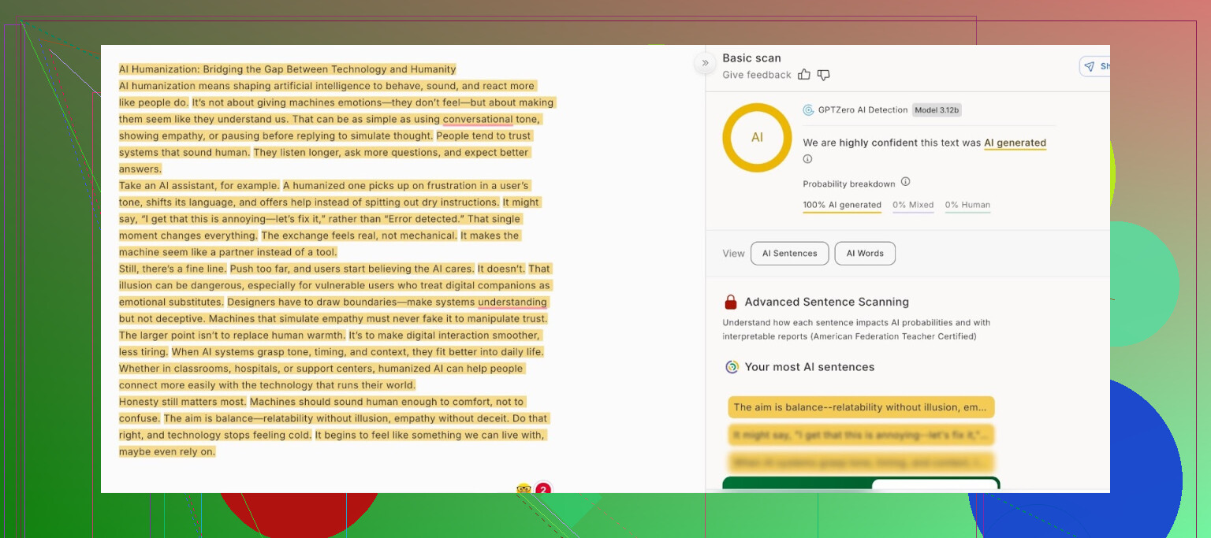Click the thumbs up feedback icon

803,75
